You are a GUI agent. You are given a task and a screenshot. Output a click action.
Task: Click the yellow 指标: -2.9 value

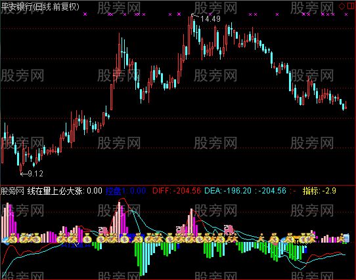click(319, 191)
